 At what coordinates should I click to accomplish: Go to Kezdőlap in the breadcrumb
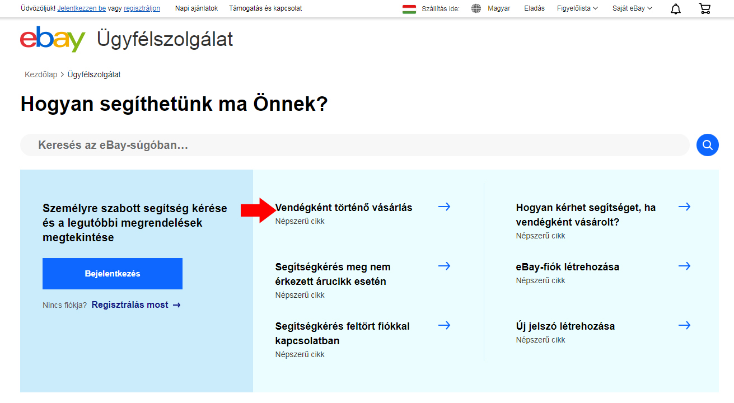click(x=41, y=74)
